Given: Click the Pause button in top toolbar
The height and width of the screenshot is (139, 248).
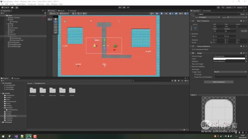Looking at the screenshot, I should [124, 7].
